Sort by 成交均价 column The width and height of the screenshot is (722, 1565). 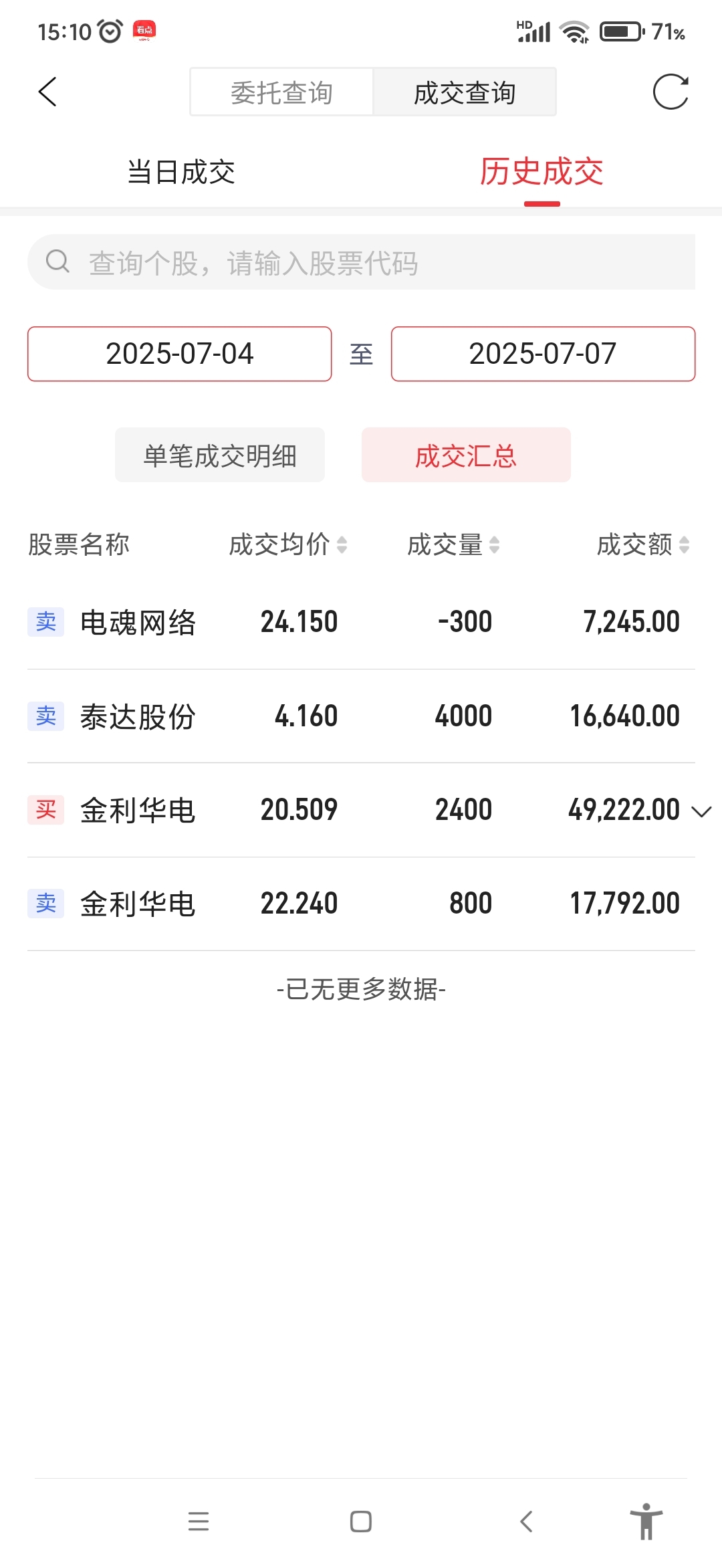click(x=288, y=544)
